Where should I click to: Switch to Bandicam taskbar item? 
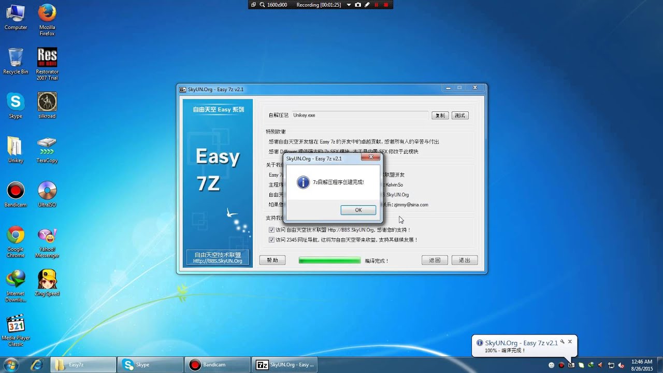217,365
